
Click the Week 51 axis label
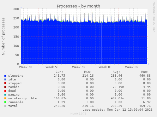(52, 67)
